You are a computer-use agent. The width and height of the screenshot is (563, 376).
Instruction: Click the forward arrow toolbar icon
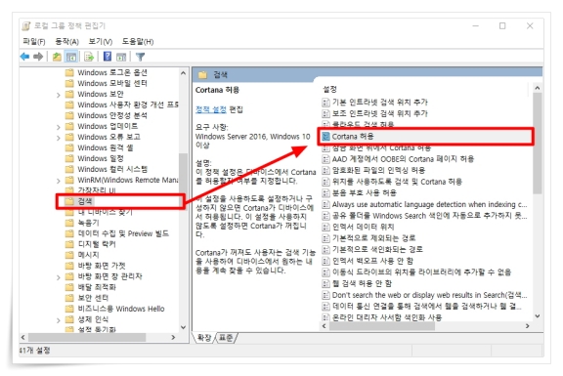click(x=38, y=57)
